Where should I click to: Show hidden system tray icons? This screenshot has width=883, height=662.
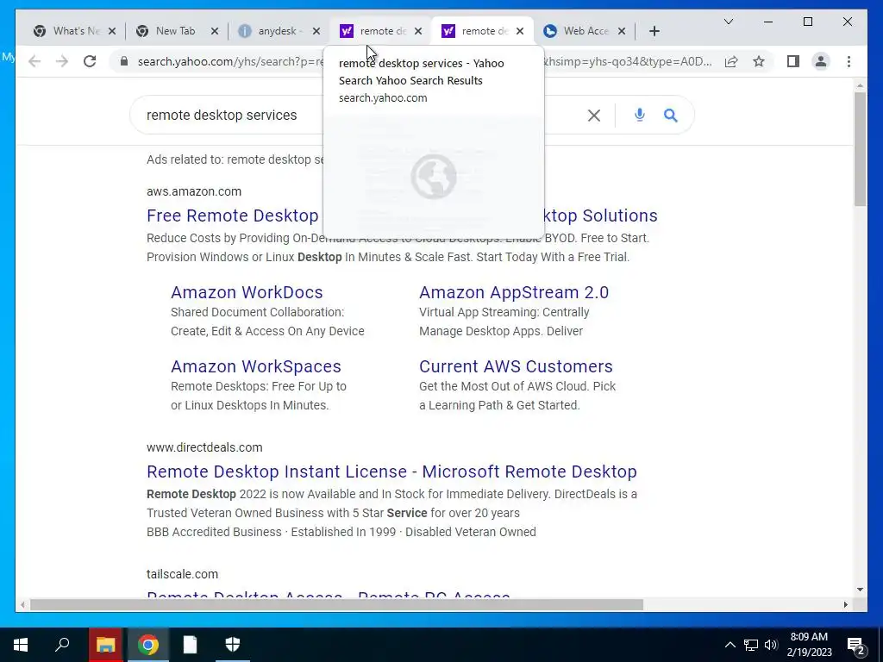[x=730, y=645]
